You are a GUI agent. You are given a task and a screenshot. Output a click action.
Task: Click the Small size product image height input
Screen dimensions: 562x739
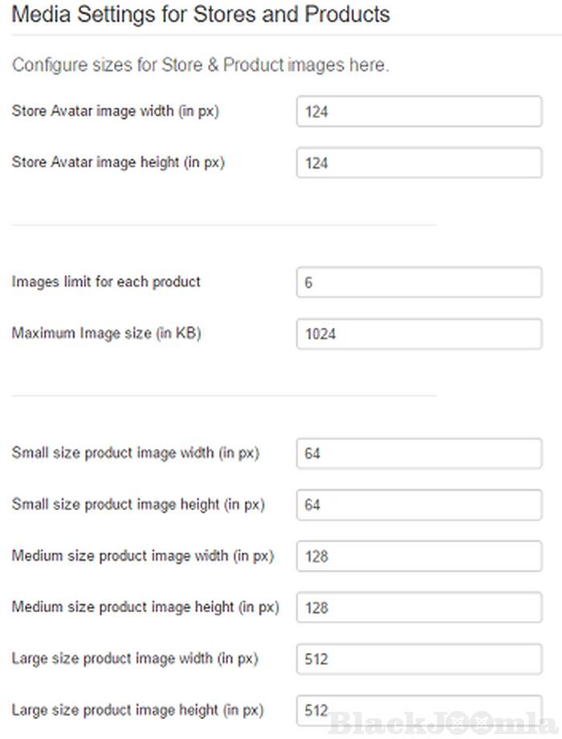[419, 505]
